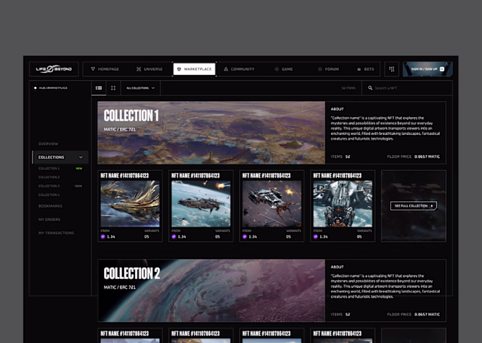Screen dimensions: 482x343
Task: Switch to list view layout
Action: point(98,88)
